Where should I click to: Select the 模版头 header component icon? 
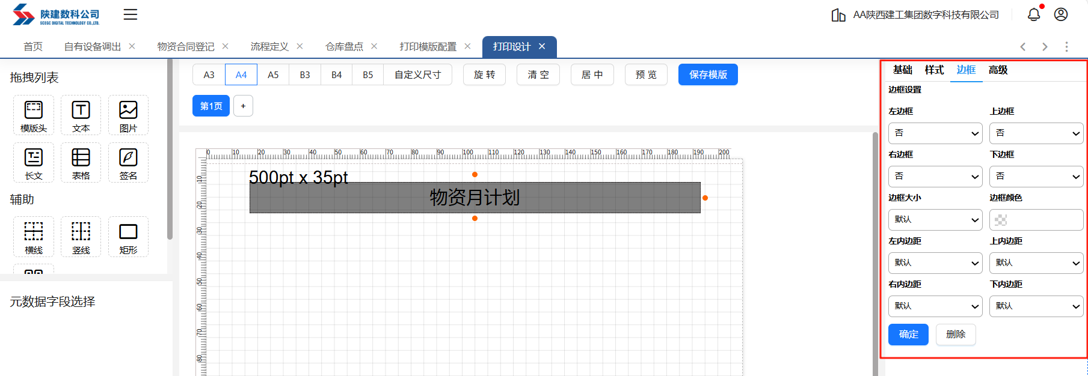(34, 115)
